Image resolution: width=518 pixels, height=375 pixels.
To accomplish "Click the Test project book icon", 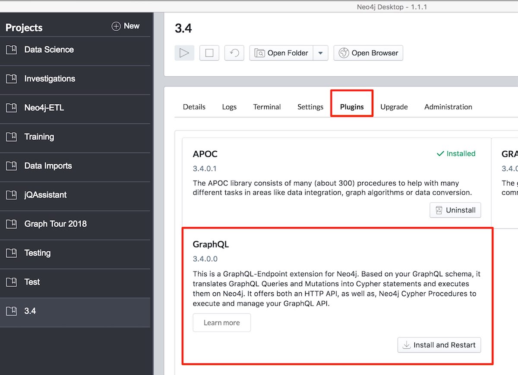I will (x=11, y=282).
